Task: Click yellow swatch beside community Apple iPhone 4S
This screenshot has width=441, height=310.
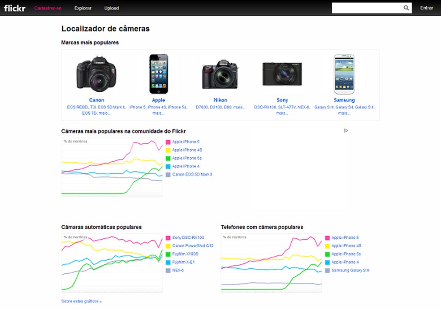Action: pyautogui.click(x=168, y=151)
